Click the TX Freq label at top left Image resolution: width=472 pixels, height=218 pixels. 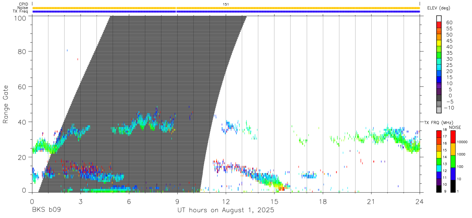tap(21, 11)
